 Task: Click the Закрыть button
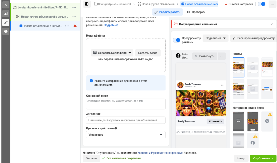point(91,158)
